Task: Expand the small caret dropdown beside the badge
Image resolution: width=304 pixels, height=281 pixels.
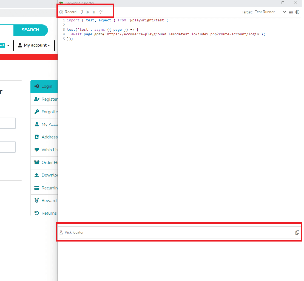Action: (8, 46)
